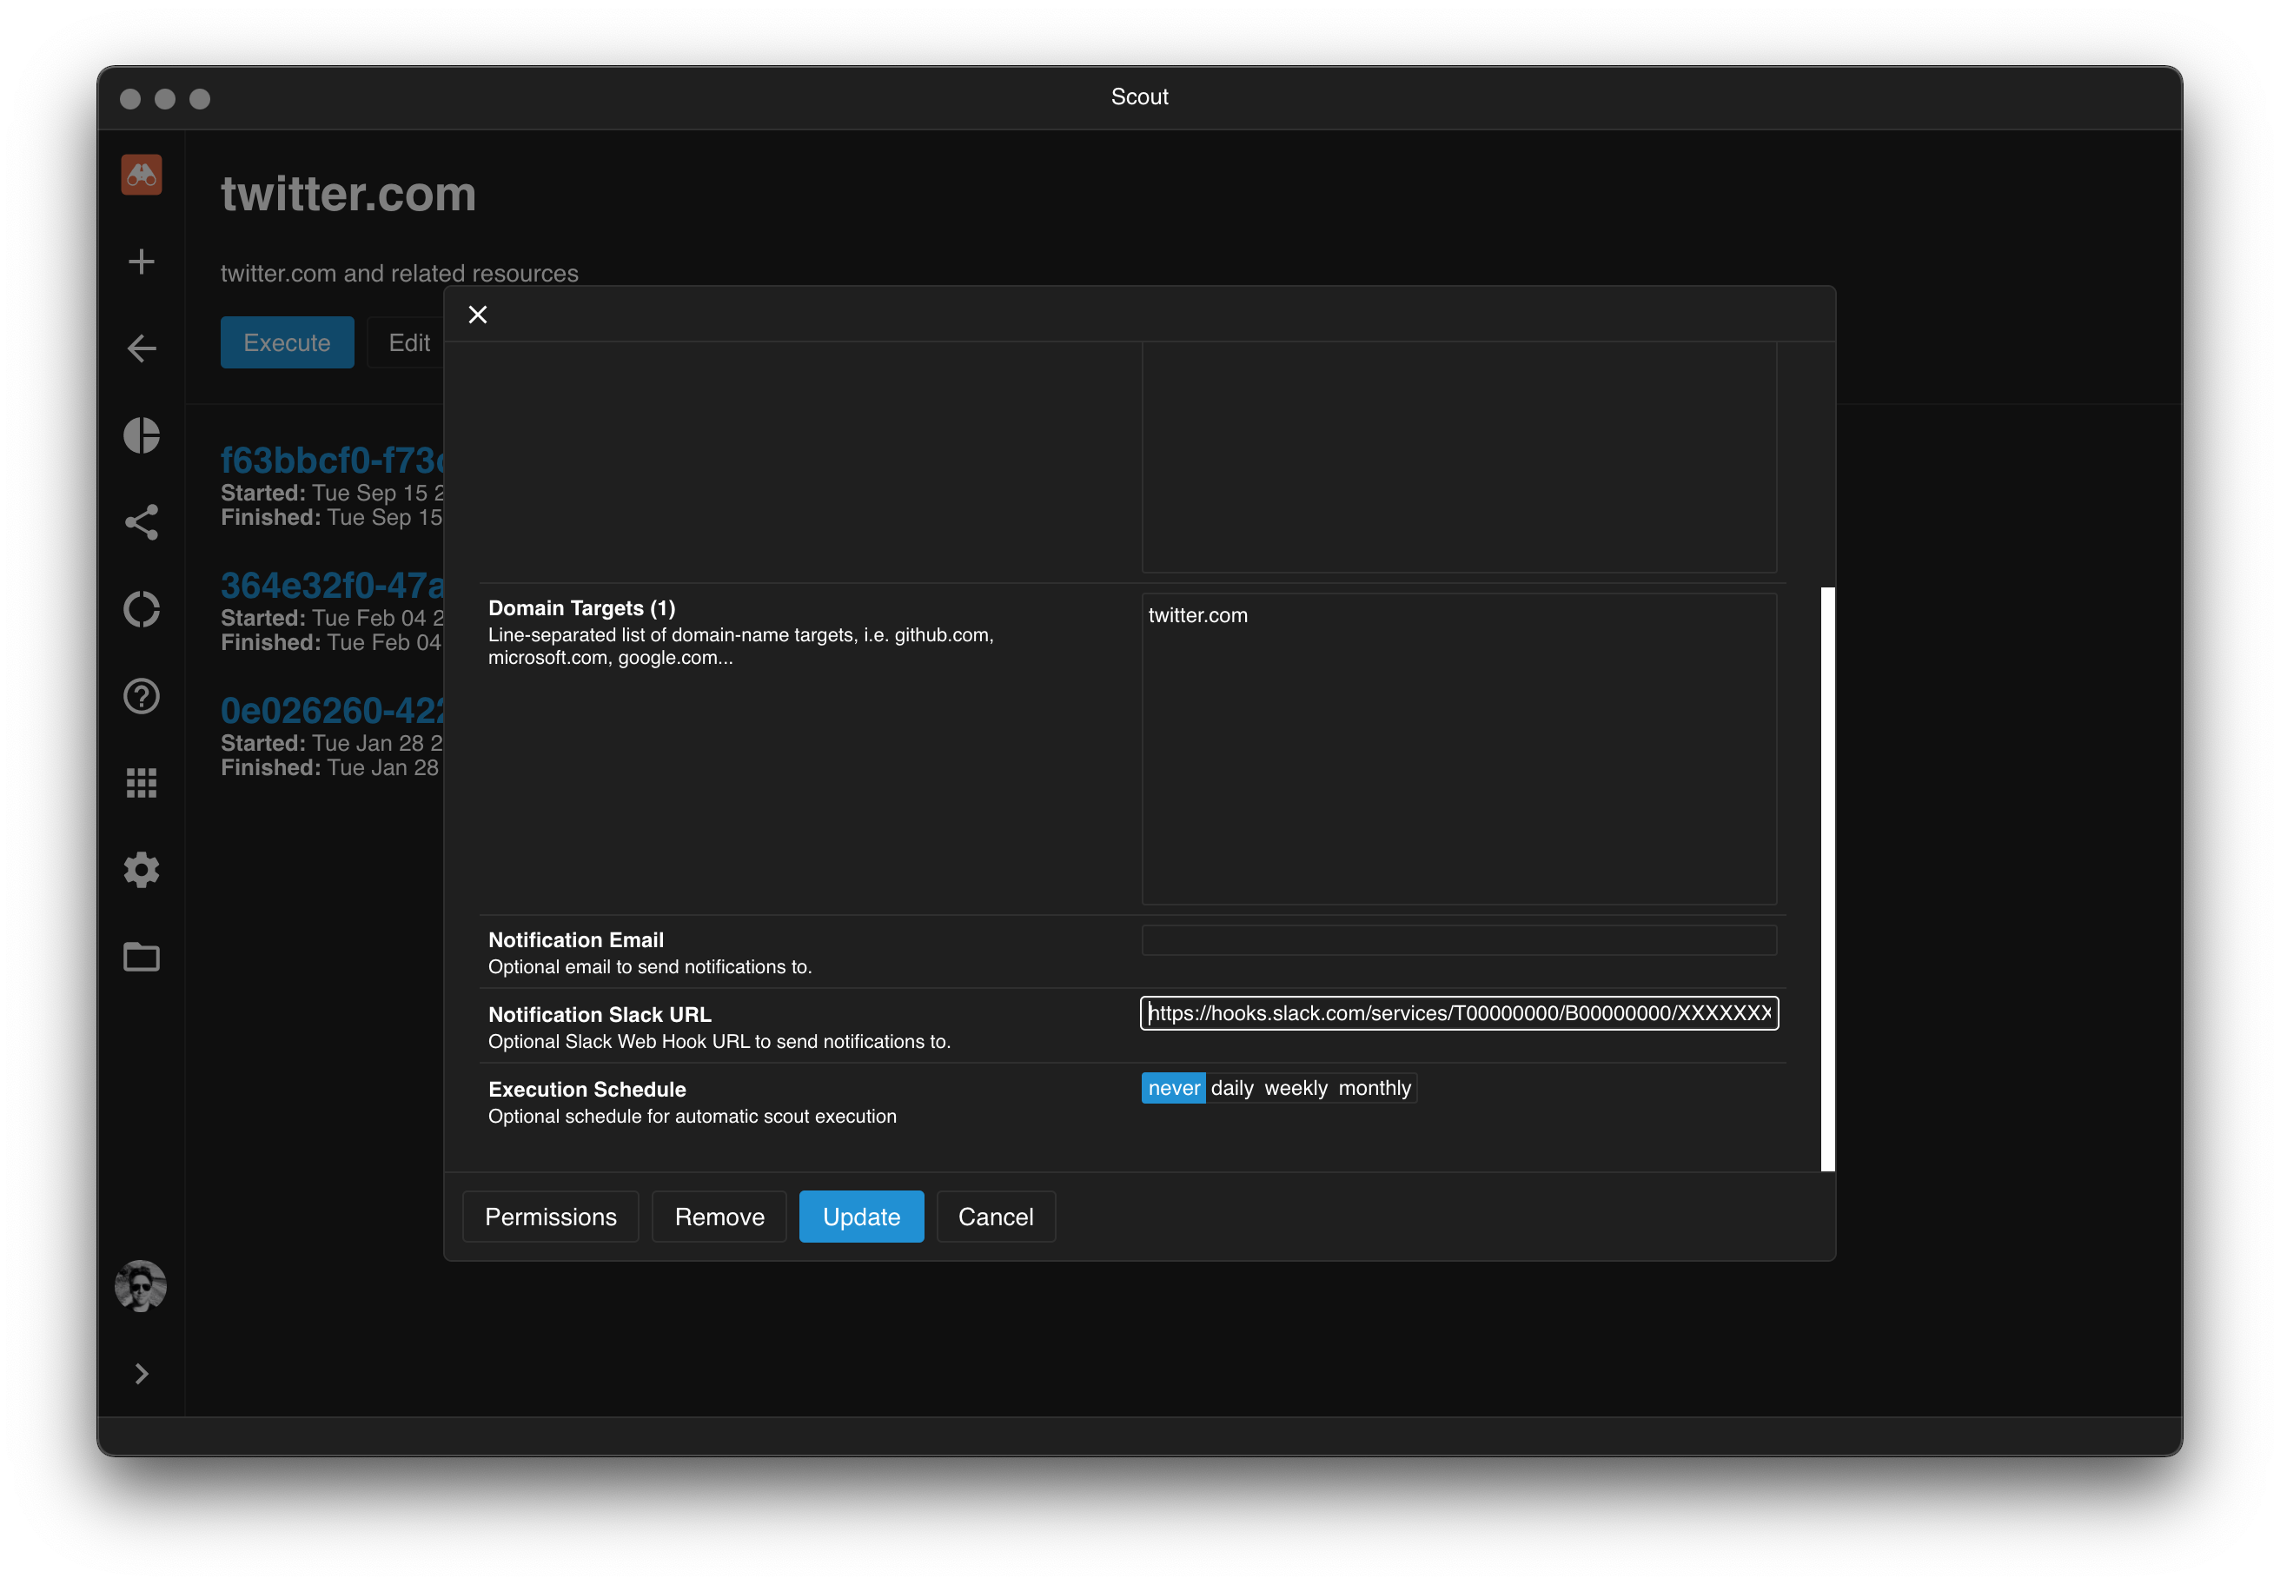The width and height of the screenshot is (2280, 1585).
Task: Click the share nodes sidebar icon
Action: click(141, 522)
